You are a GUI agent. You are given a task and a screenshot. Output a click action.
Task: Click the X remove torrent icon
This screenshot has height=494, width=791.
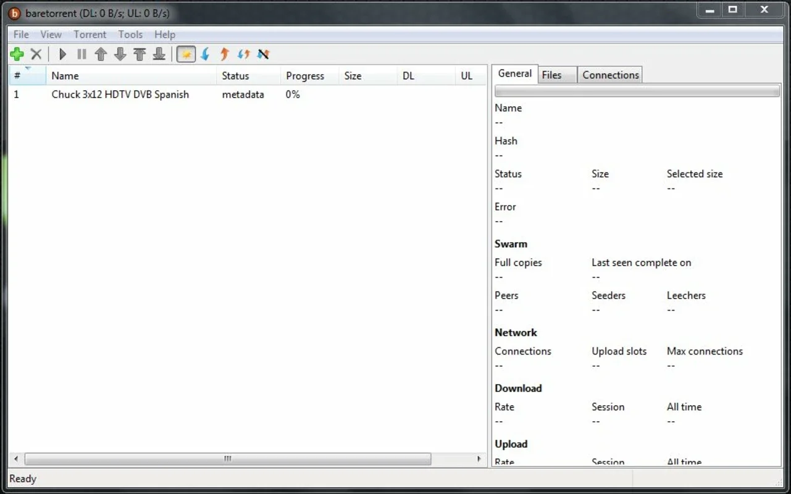[x=36, y=54]
